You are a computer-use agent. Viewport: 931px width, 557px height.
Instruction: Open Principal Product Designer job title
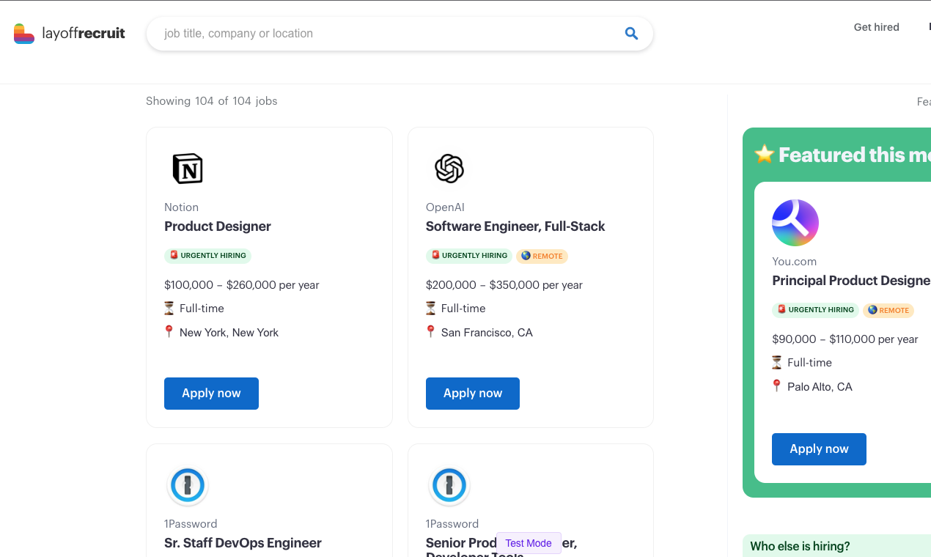[x=851, y=281]
